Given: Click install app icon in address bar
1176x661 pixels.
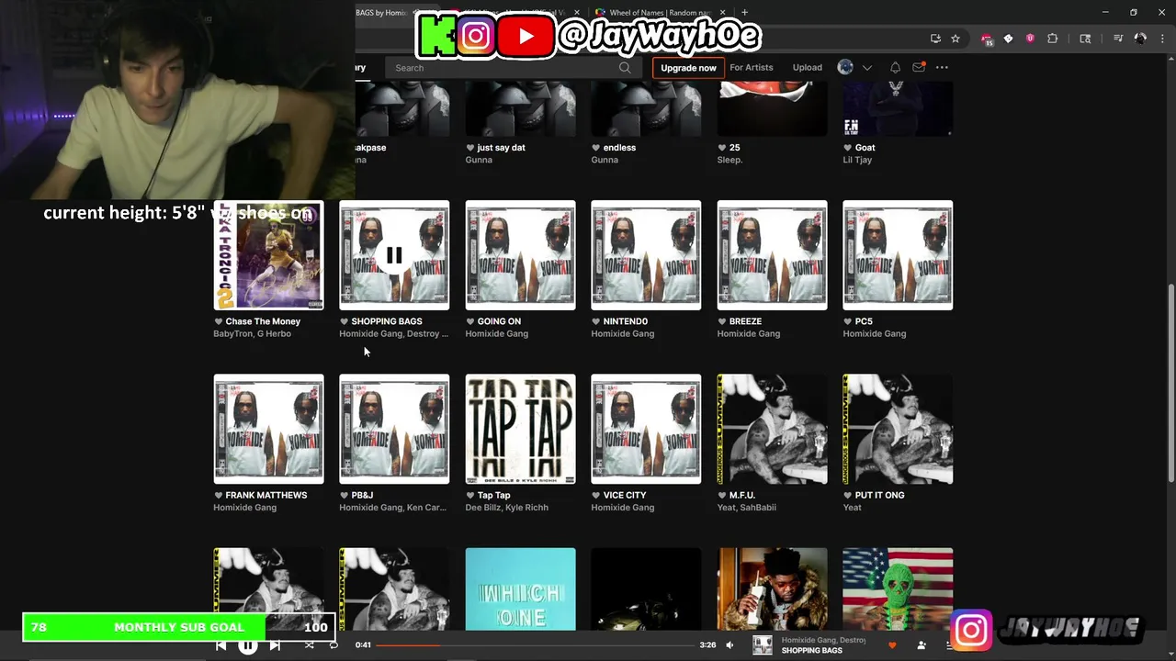Looking at the screenshot, I should tap(935, 39).
